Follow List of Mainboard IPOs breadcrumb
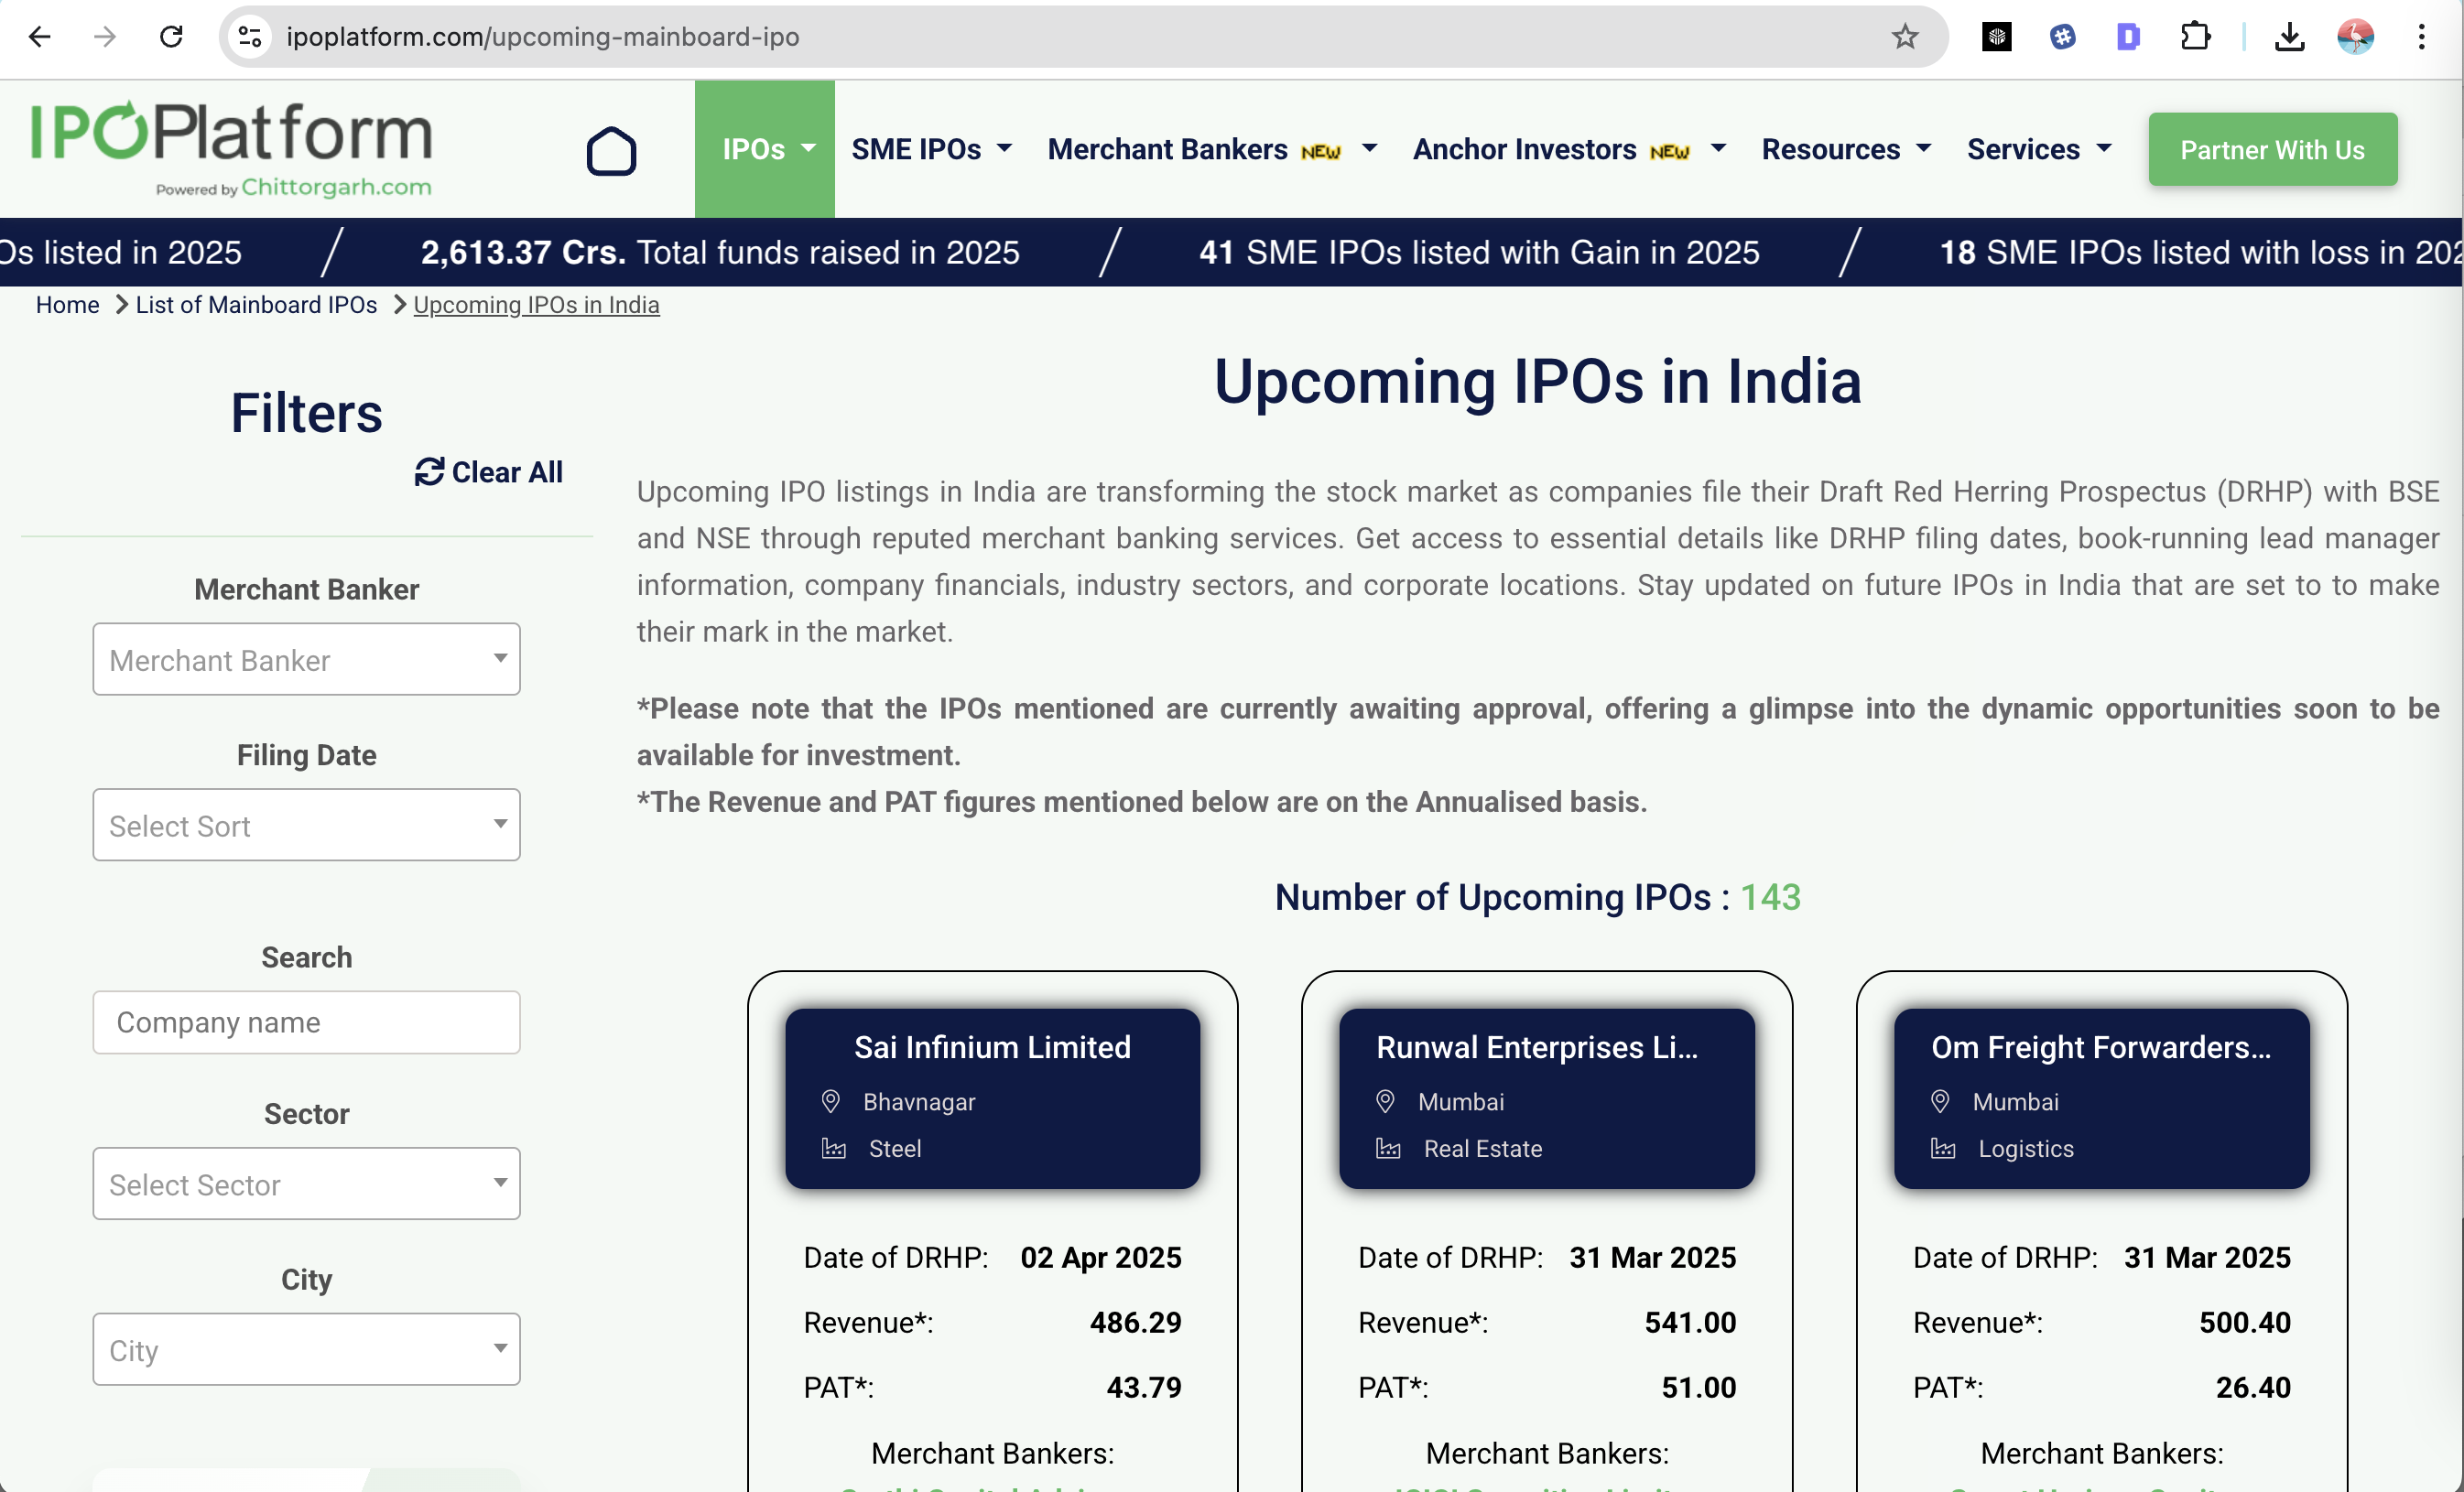 pyautogui.click(x=256, y=305)
